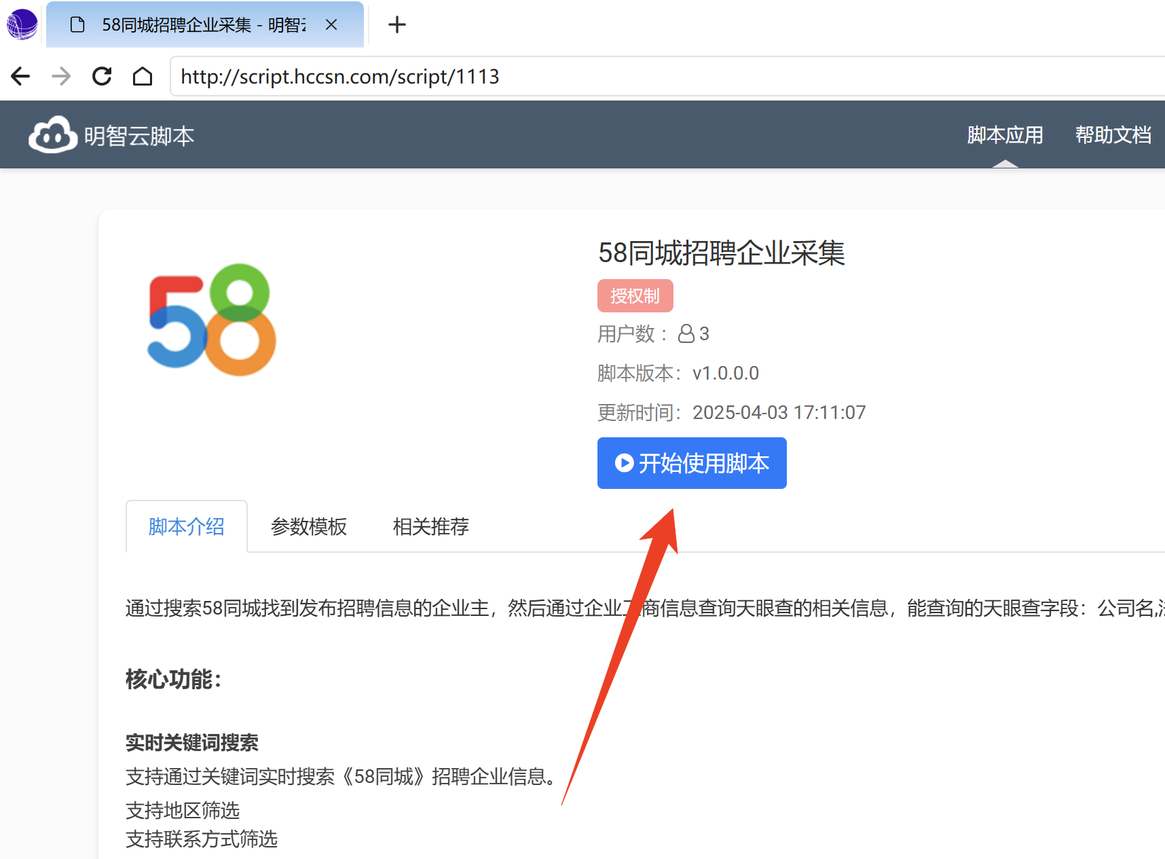Click the 实时关键词搜索 subheading
The image size is (1165, 859).
192,743
